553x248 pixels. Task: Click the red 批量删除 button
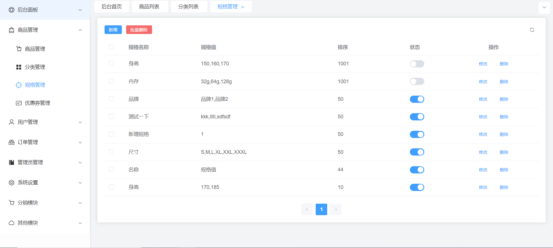139,30
